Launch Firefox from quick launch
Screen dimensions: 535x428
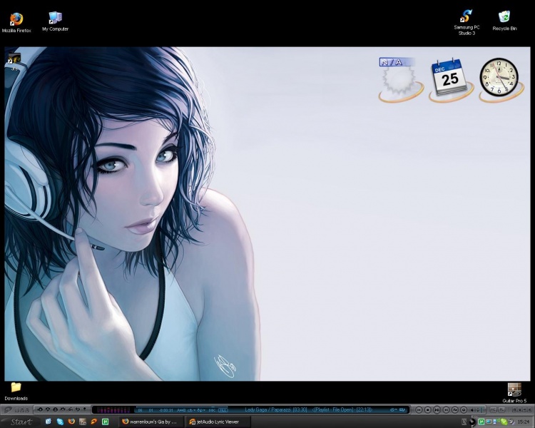(x=71, y=422)
